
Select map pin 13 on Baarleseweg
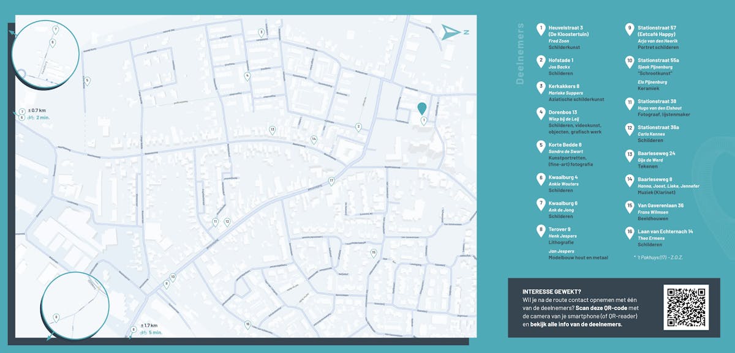[272, 130]
